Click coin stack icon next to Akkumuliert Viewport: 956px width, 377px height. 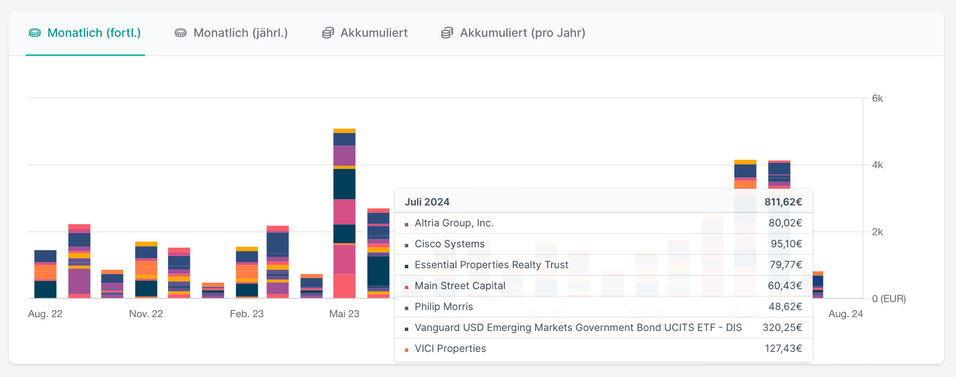click(328, 33)
